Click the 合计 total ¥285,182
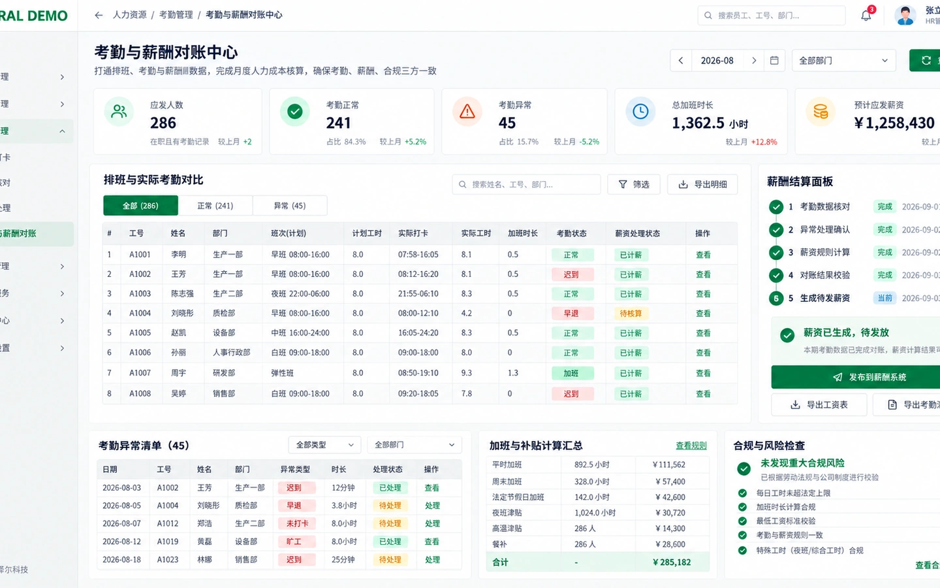This screenshot has height=588, width=940. coord(672,563)
